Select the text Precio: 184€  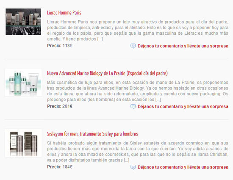coord(60,167)
